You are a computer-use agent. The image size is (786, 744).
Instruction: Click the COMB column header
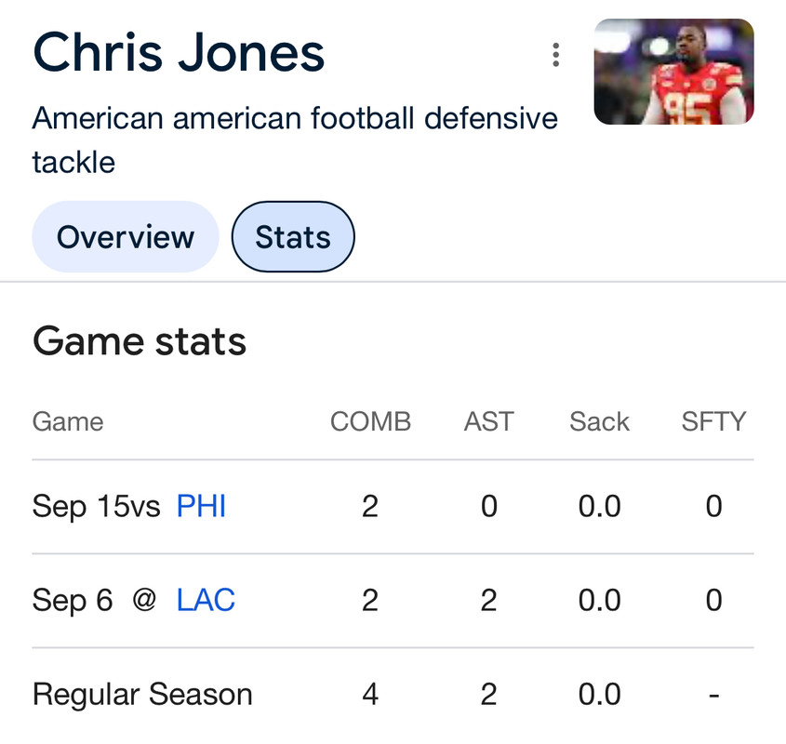370,421
